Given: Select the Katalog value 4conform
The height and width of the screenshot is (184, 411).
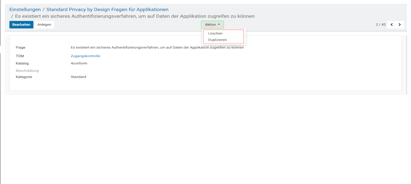Looking at the screenshot, I should click(x=79, y=63).
